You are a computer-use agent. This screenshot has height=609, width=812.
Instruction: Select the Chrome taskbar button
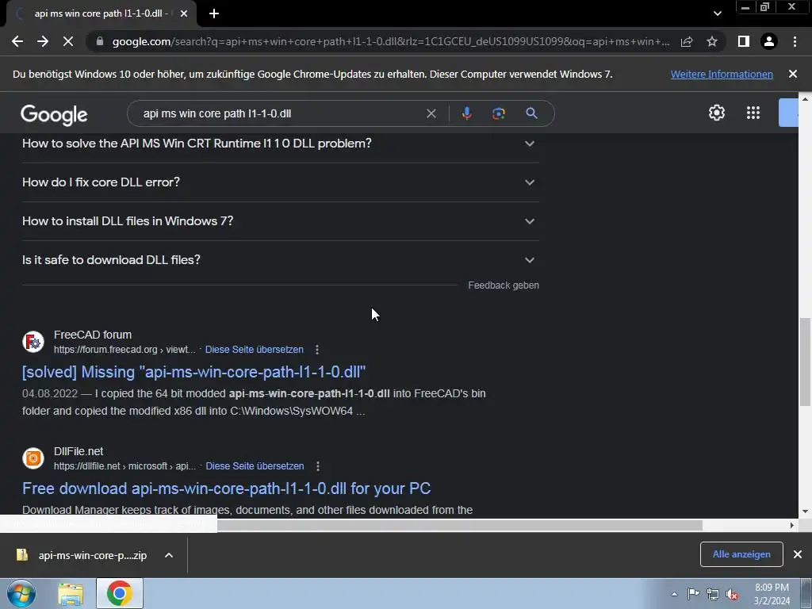[x=120, y=593]
